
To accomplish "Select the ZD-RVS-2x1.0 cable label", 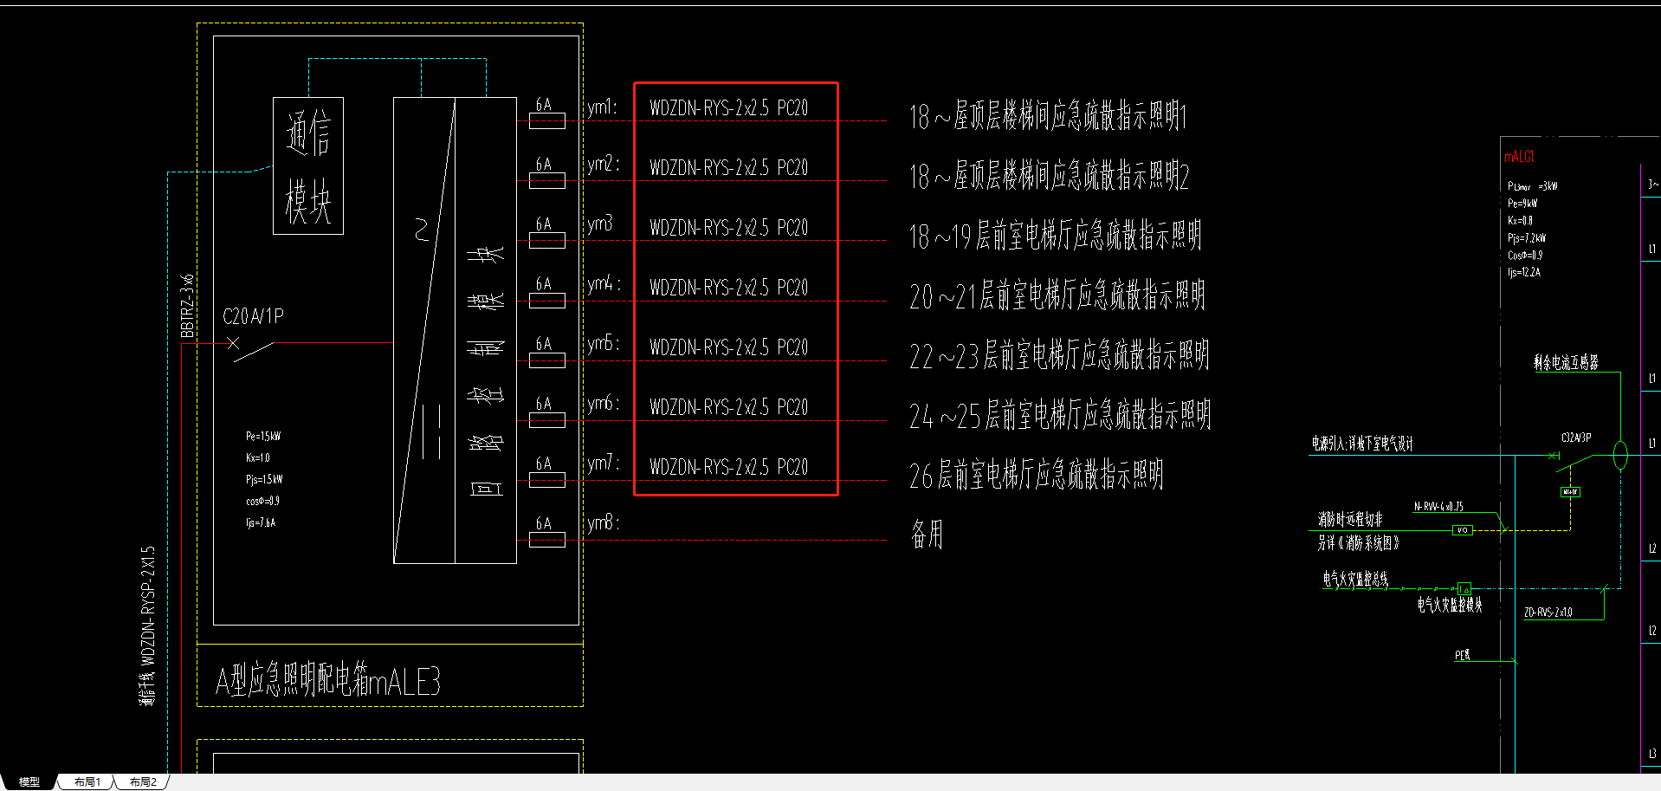I will point(1548,613).
